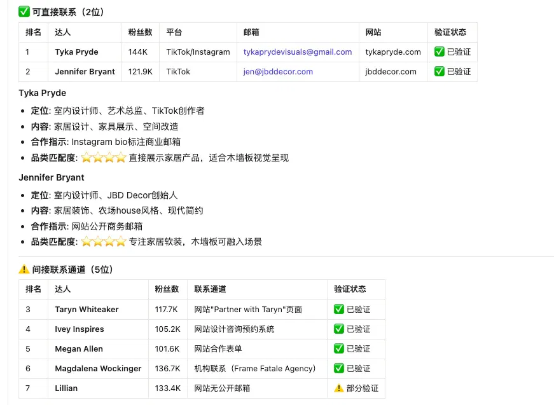Click green checkmark in Tyka Pryde's verification cell

click(439, 52)
